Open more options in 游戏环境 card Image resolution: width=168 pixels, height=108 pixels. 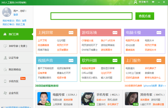point(115,32)
